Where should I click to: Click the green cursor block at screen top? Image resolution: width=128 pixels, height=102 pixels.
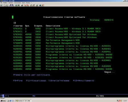(13, 17)
